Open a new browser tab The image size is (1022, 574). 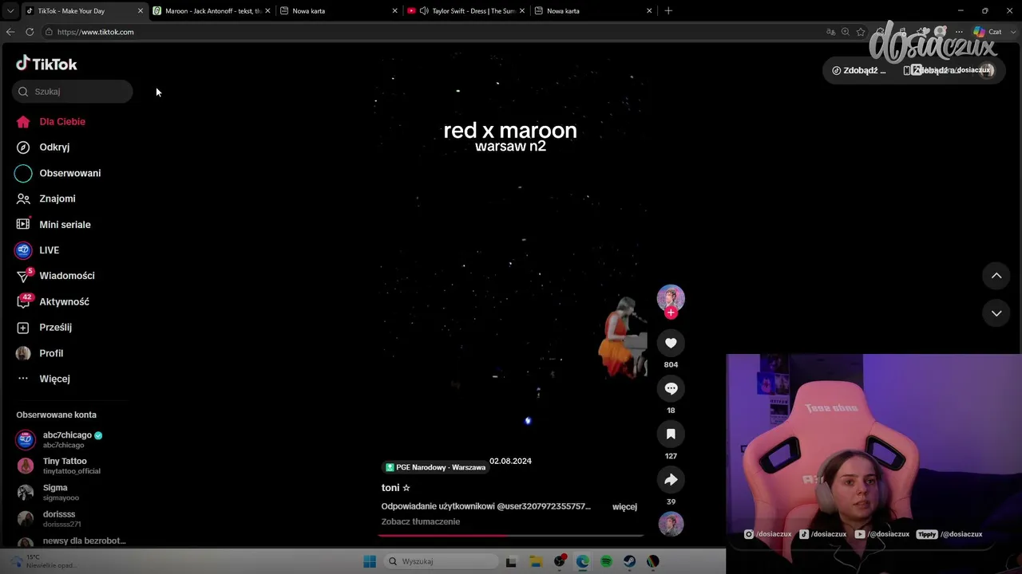point(668,11)
